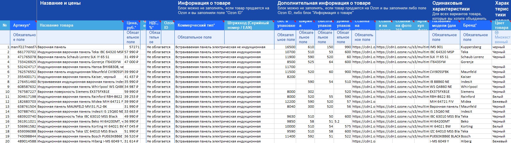Click the 'Бренд*' column header
This screenshot has width=511, height=143.
[x=476, y=25]
